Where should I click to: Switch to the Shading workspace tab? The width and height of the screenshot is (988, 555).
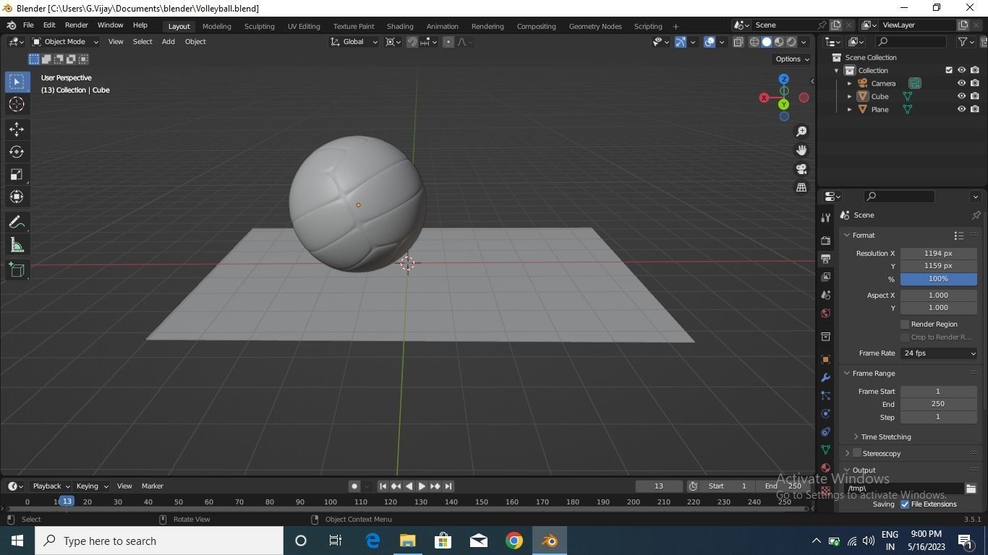coord(399,26)
